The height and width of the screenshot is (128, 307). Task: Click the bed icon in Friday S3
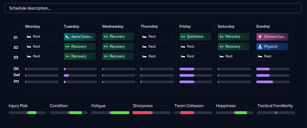183,56
